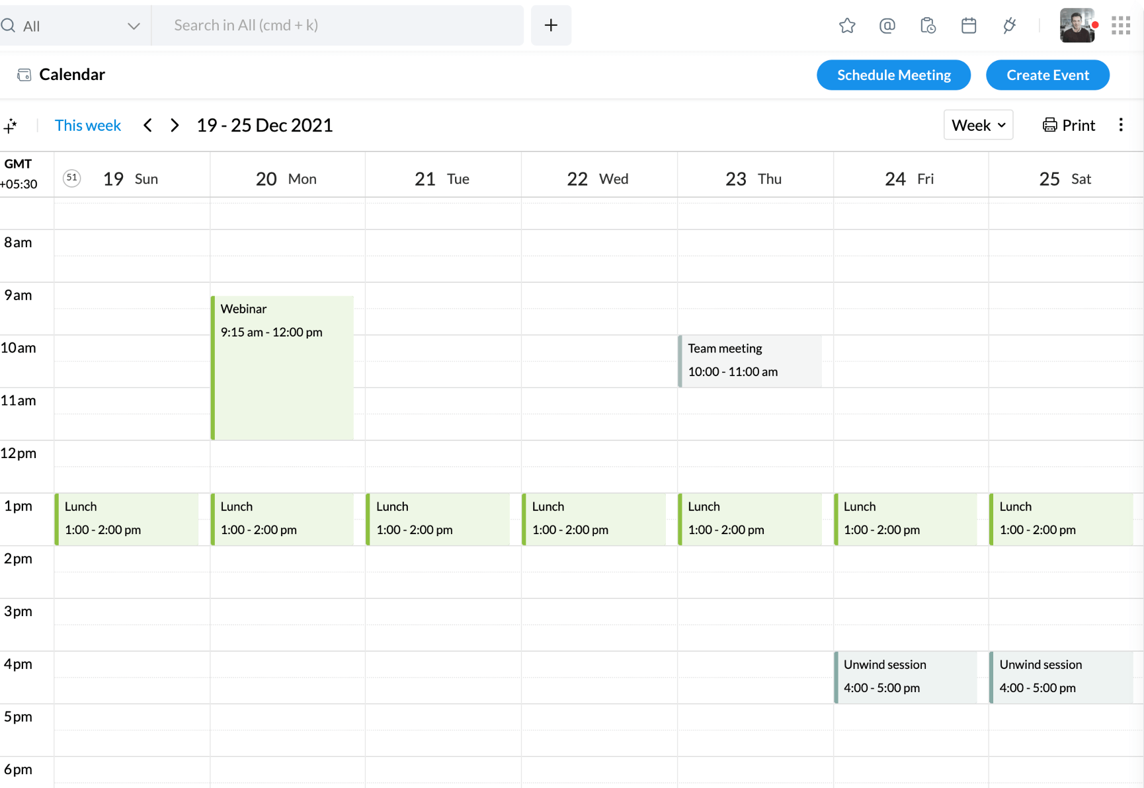Open the calendar icon in the top bar
1144x788 pixels.
tap(969, 25)
